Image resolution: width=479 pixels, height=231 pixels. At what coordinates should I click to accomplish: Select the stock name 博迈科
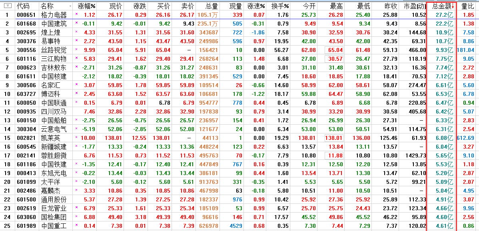(50, 94)
